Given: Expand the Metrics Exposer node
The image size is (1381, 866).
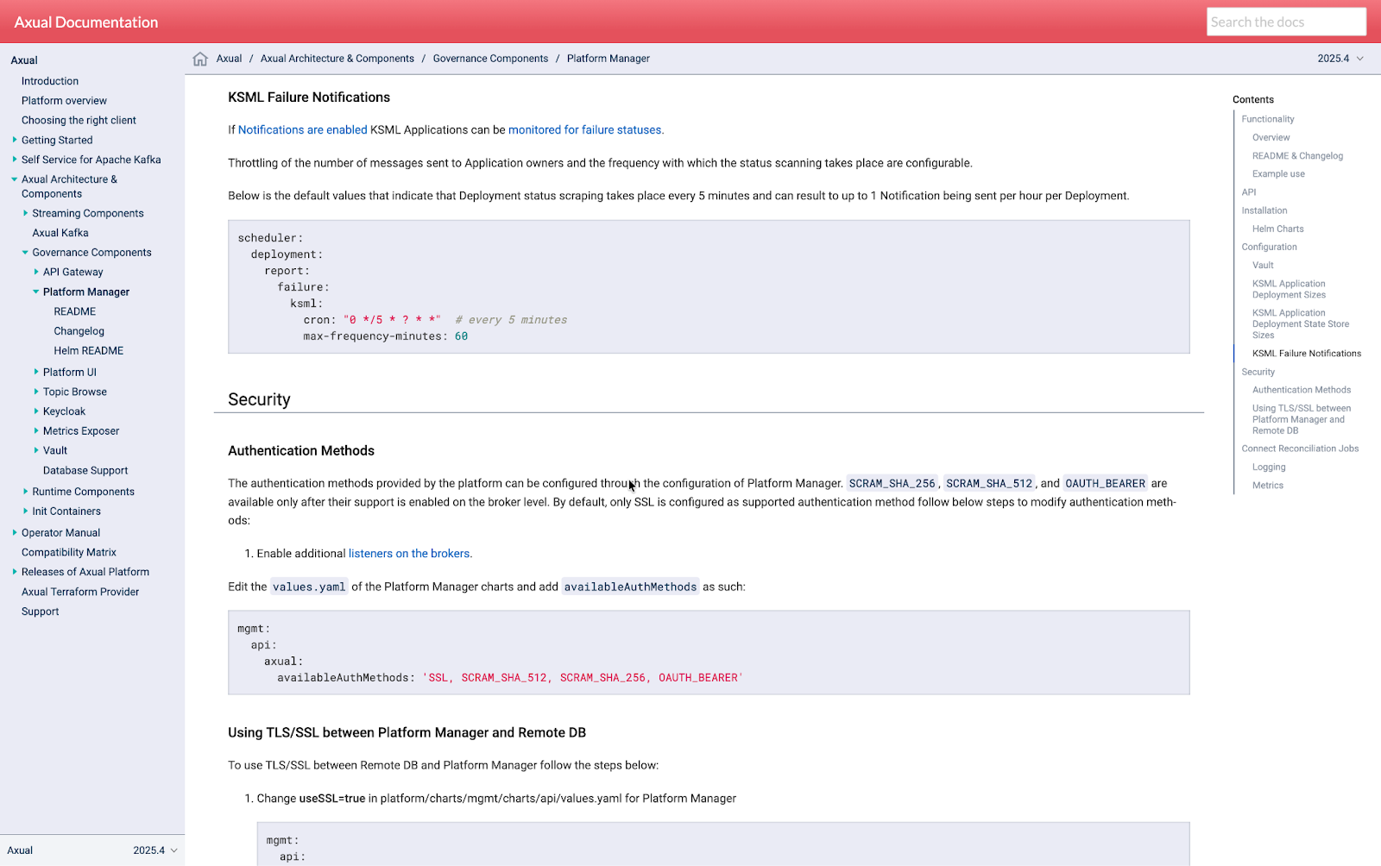Looking at the screenshot, I should pos(36,431).
